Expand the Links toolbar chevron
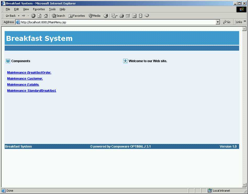This screenshot has width=248, height=194. 245,21
